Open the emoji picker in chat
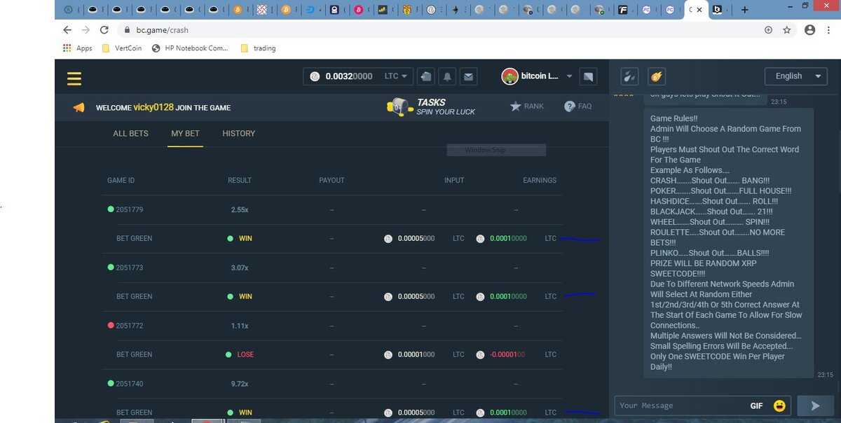 point(779,405)
